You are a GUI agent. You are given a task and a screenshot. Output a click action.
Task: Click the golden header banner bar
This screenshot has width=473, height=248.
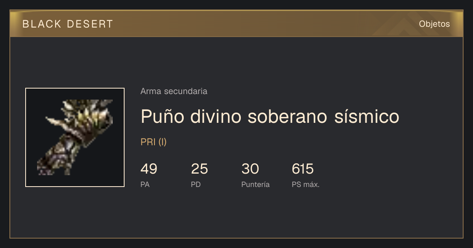236,24
